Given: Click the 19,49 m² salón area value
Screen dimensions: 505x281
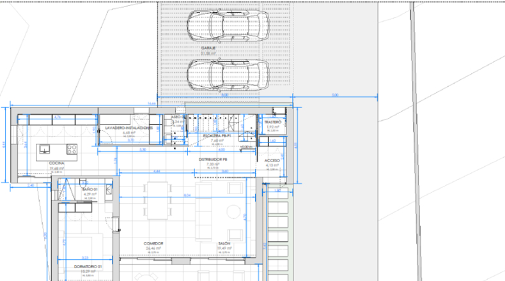Looking at the screenshot, I should click(224, 248).
